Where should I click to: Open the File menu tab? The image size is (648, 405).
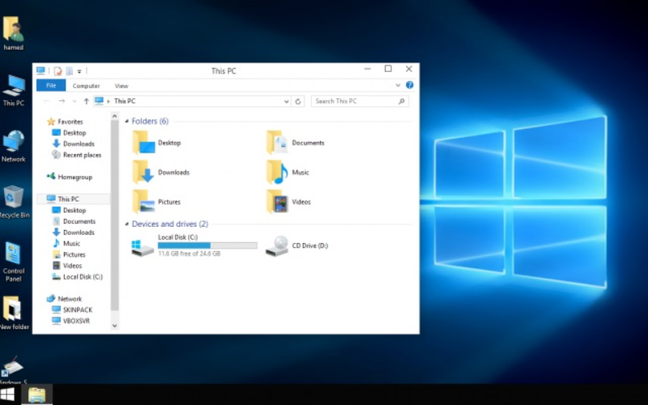tap(51, 86)
